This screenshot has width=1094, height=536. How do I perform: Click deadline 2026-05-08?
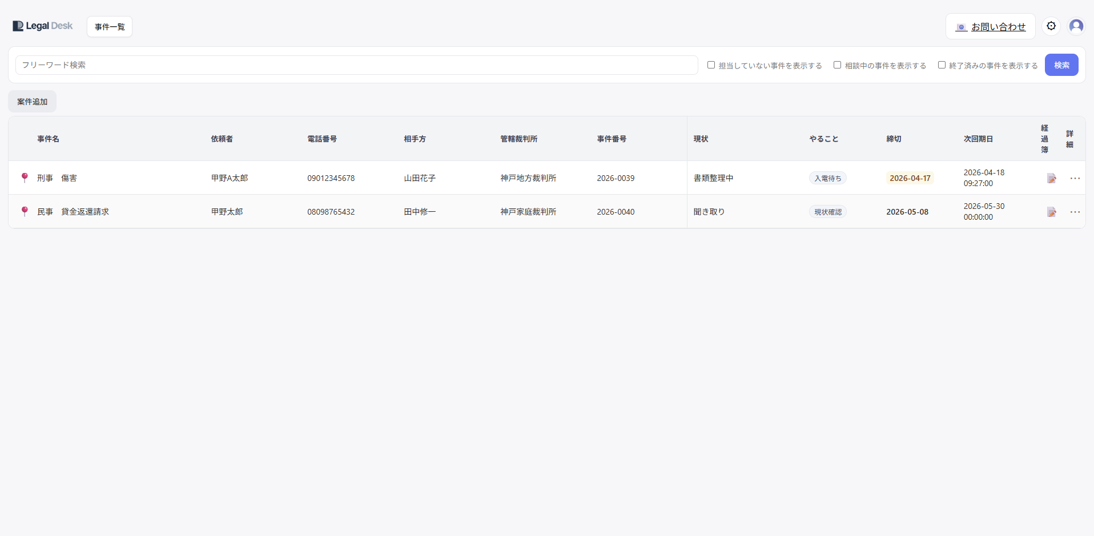[x=907, y=212]
